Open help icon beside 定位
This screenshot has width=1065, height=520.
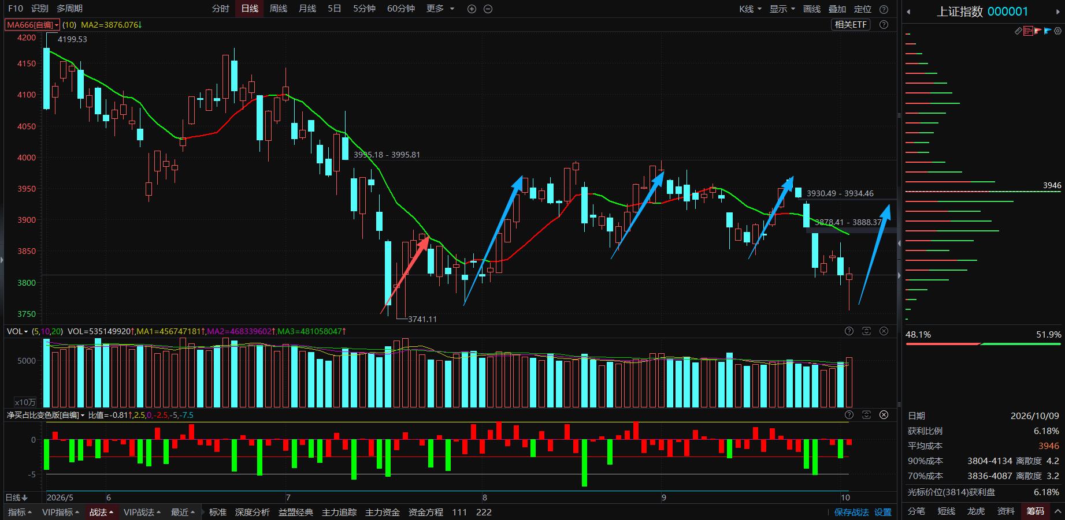(884, 9)
